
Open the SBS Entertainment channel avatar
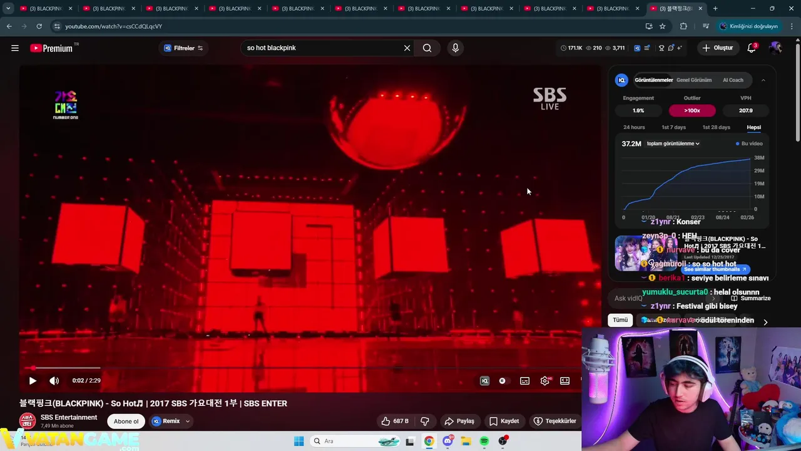click(x=28, y=421)
